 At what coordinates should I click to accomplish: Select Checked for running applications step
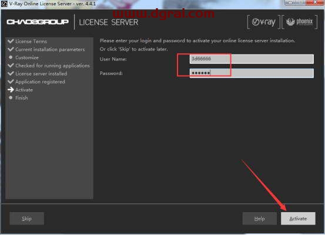[x=52, y=66]
